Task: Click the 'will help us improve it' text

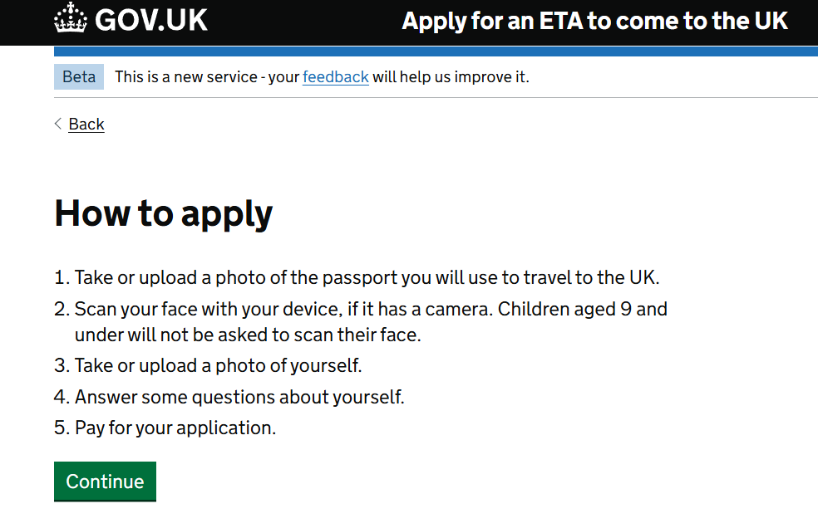Action: tap(450, 77)
